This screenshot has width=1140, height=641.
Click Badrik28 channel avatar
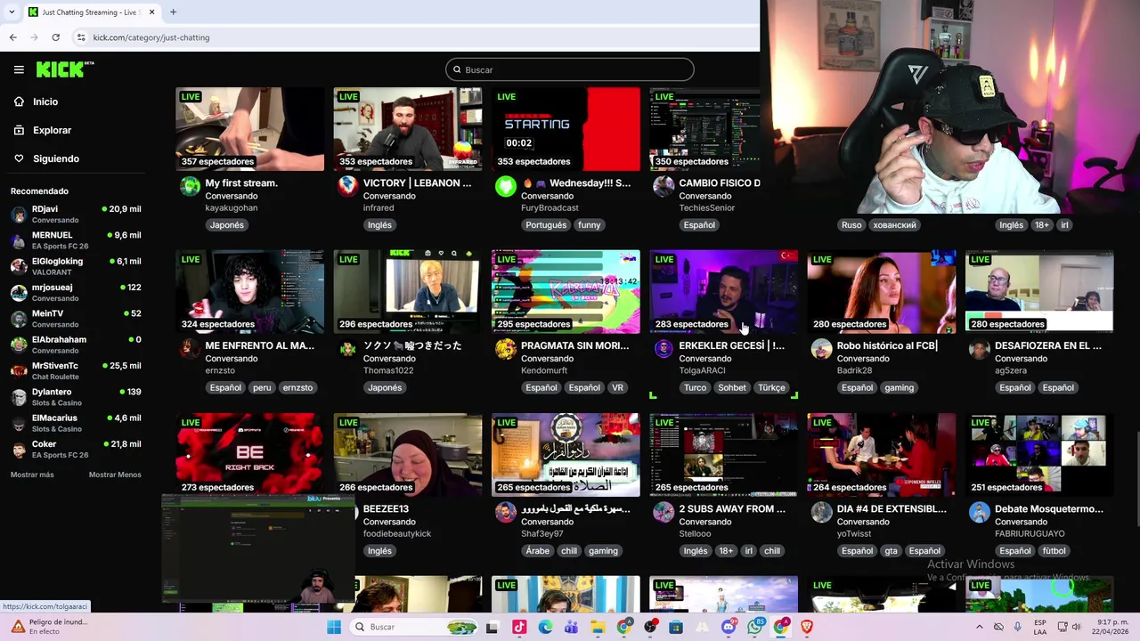coord(820,349)
